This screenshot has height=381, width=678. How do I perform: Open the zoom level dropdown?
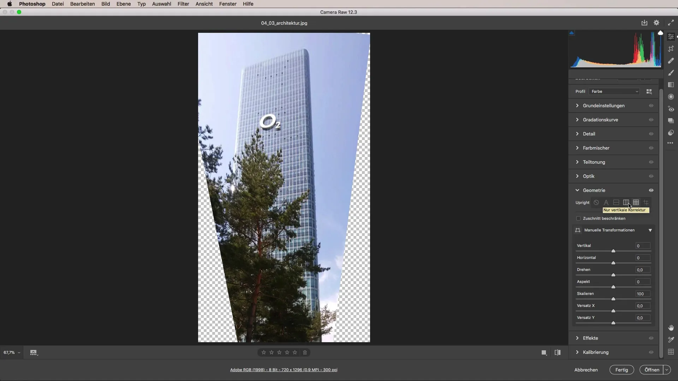click(x=12, y=352)
